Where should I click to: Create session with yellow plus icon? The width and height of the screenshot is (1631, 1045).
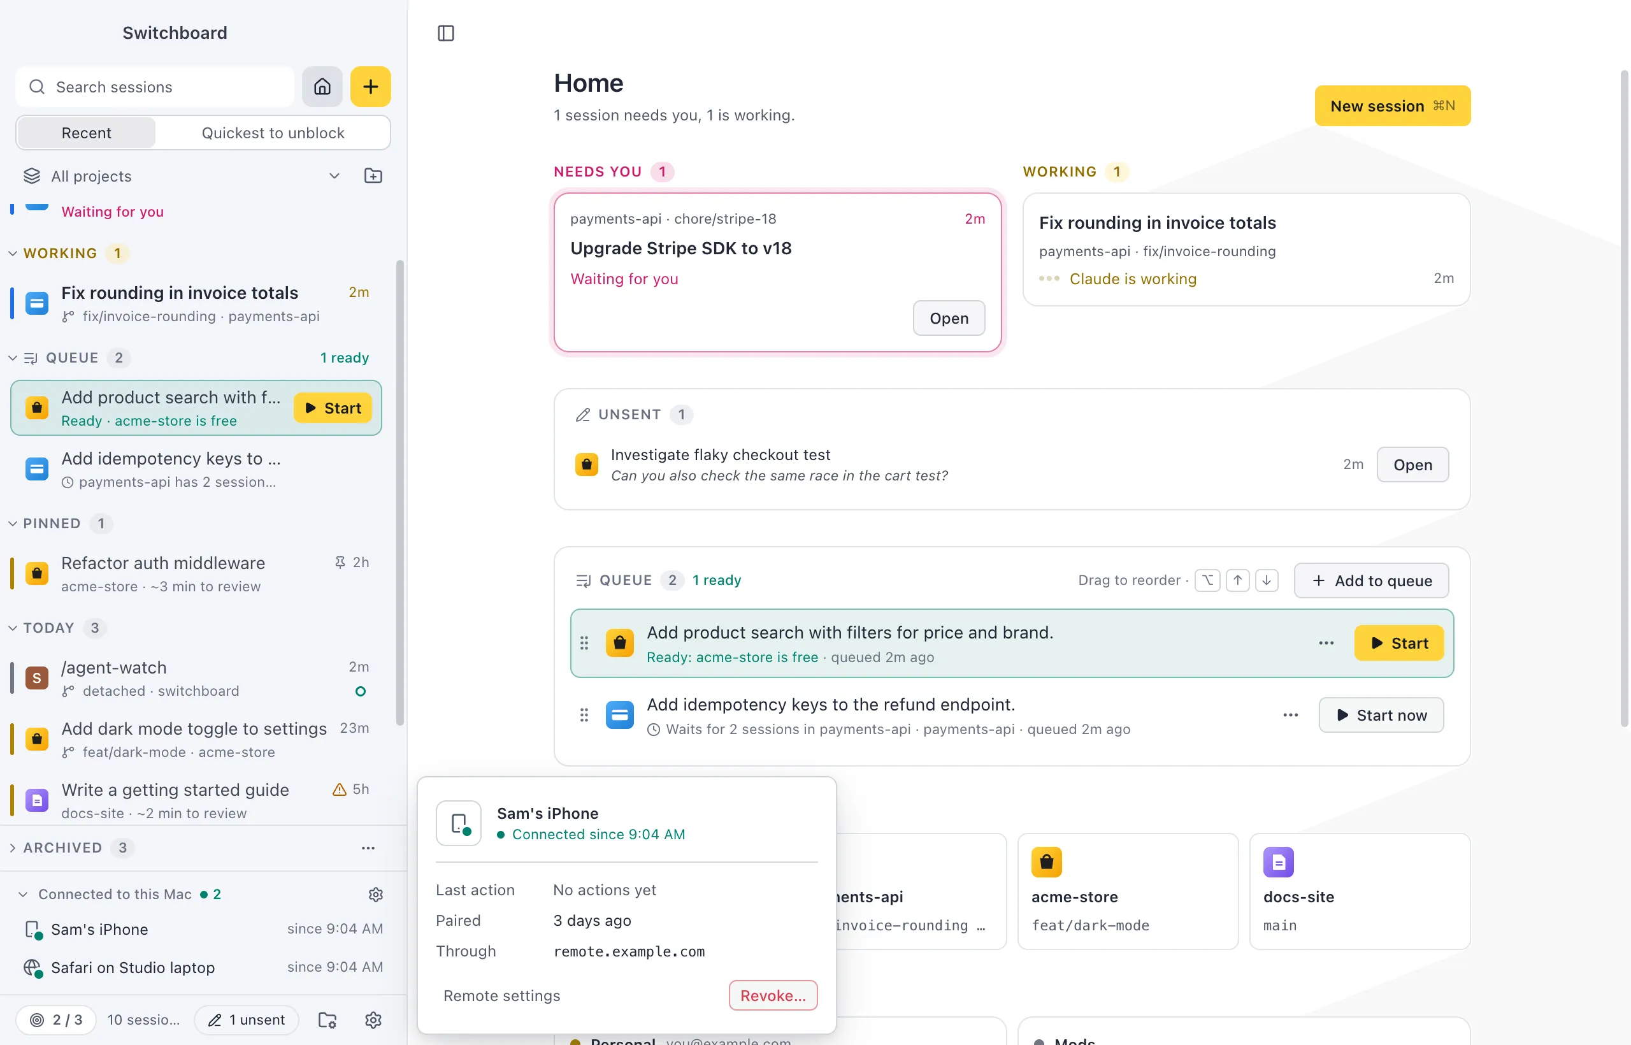pyautogui.click(x=370, y=87)
